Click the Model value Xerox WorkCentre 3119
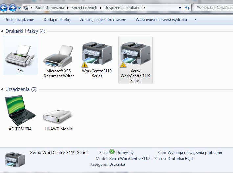Screen dimensions: 233x173 coord(131,159)
